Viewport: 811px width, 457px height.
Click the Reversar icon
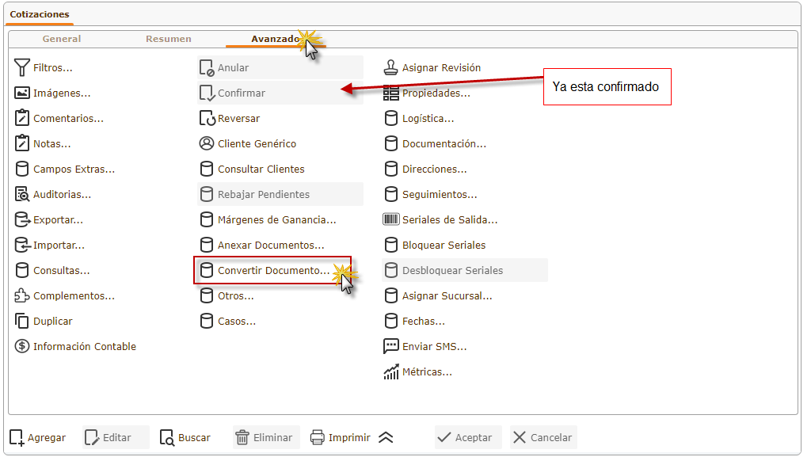pyautogui.click(x=207, y=119)
